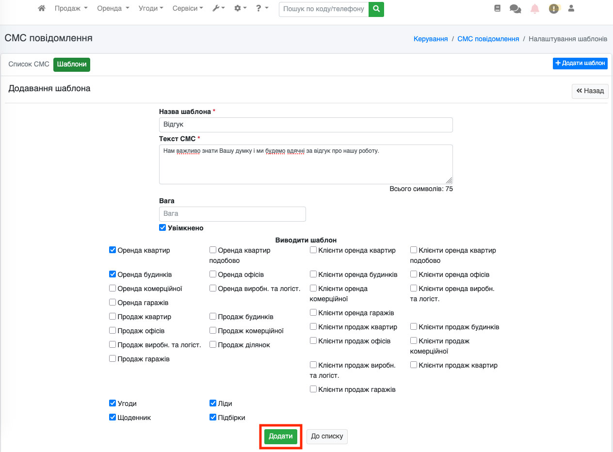Open the gear settings dropdown
Image resolution: width=613 pixels, height=452 pixels.
coord(240,8)
